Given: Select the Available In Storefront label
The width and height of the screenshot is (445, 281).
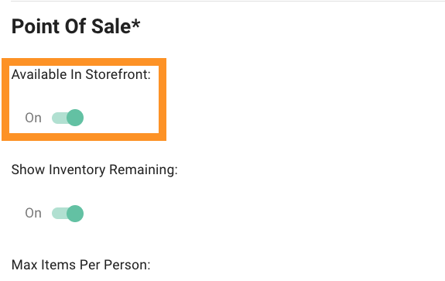Looking at the screenshot, I should (81, 74).
